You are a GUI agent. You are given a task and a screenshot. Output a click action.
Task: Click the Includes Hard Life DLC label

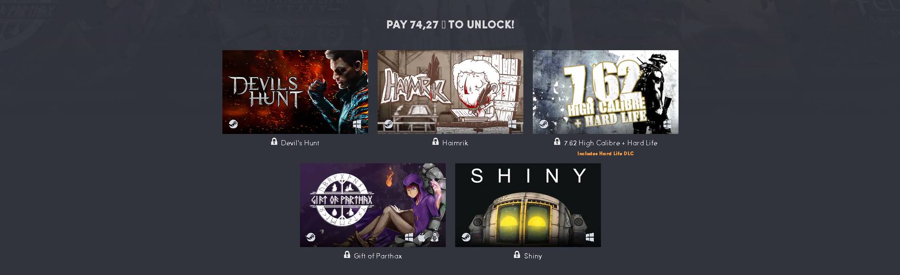(x=606, y=153)
